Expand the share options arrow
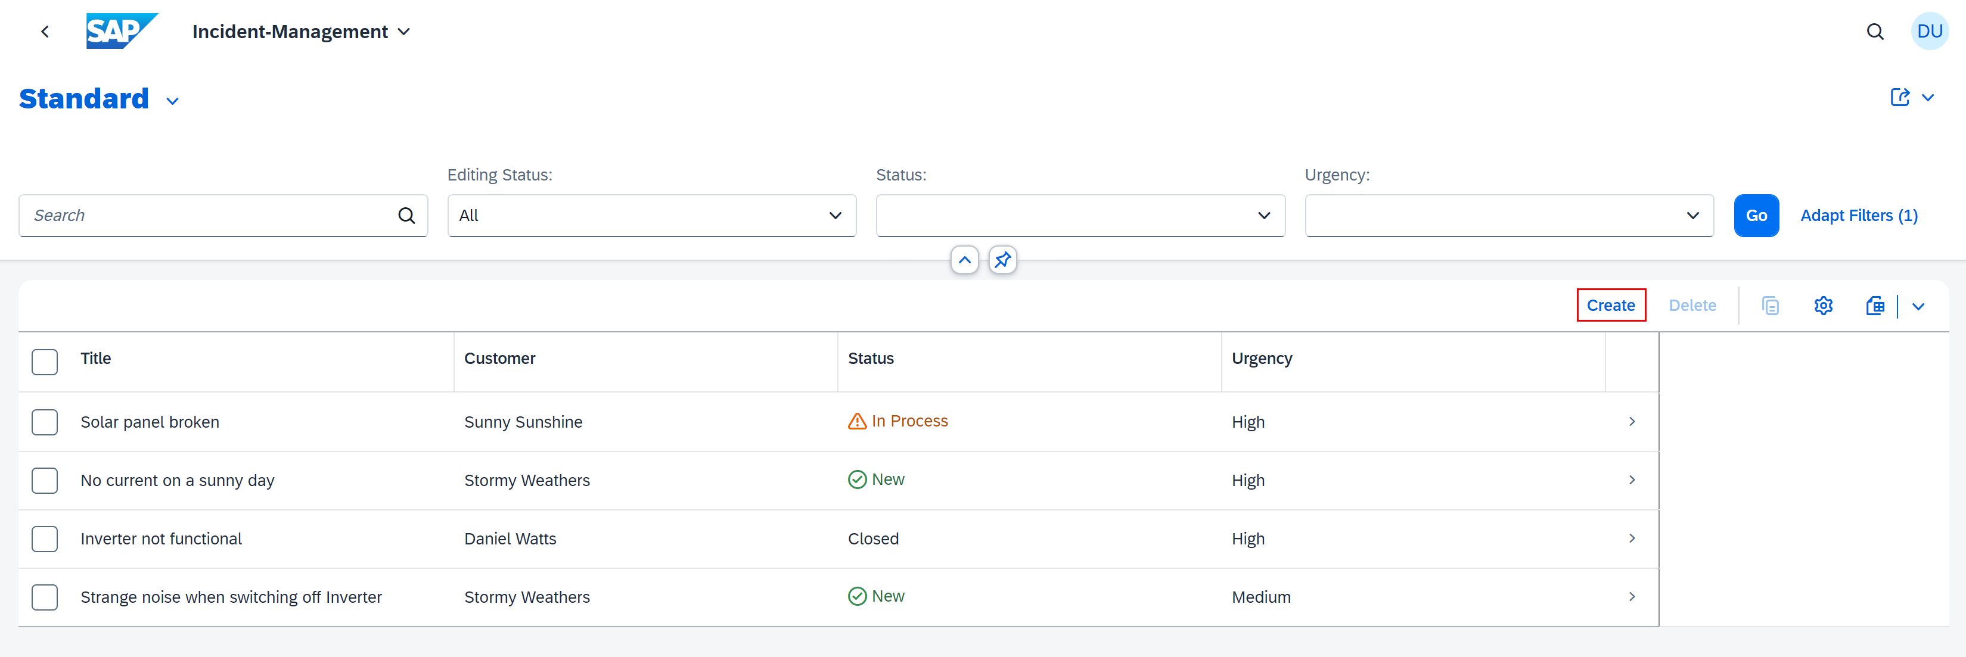The height and width of the screenshot is (657, 1966). tap(1928, 98)
